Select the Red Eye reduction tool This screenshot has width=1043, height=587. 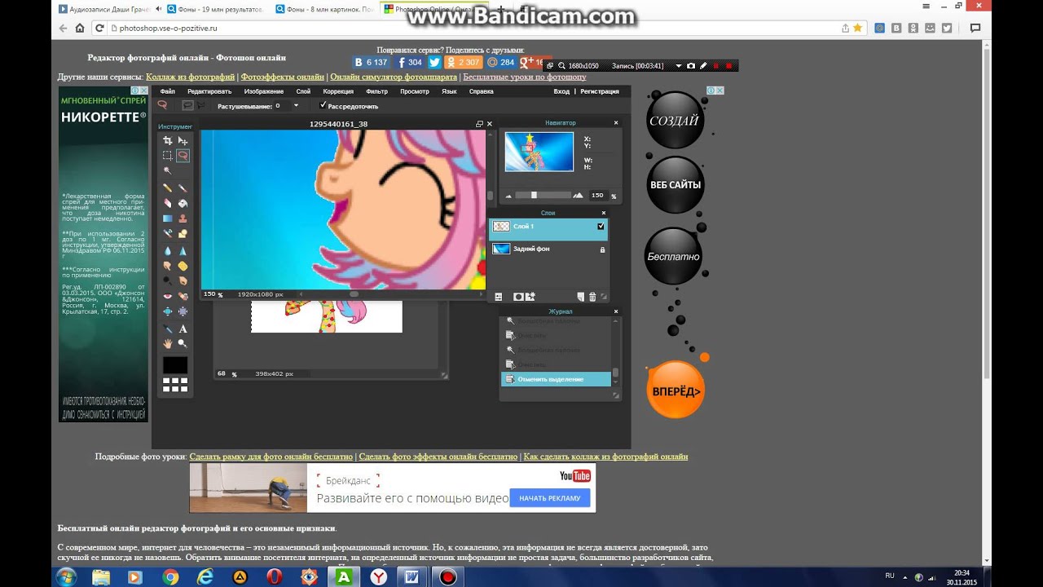[168, 295]
